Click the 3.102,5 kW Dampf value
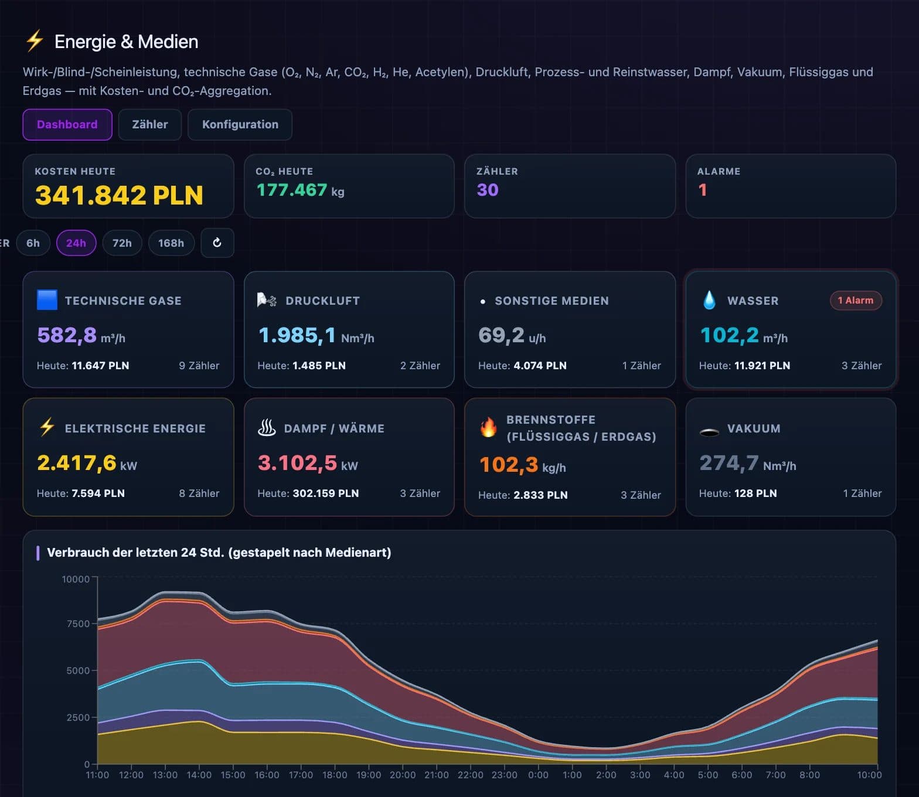 tap(308, 463)
